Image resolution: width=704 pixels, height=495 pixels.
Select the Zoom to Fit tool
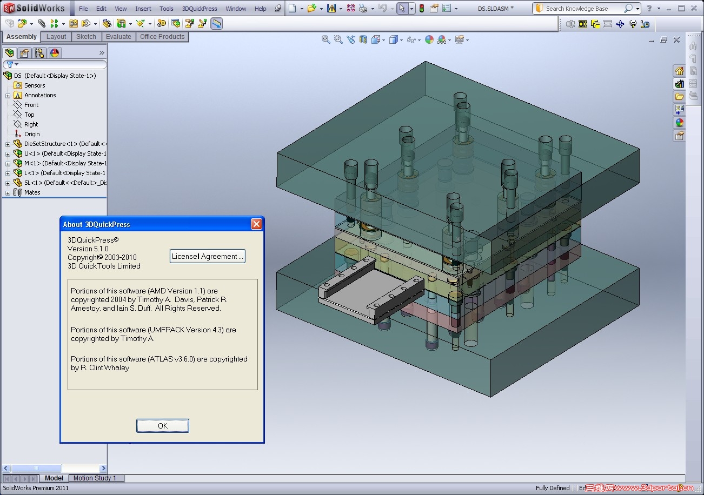pyautogui.click(x=326, y=39)
